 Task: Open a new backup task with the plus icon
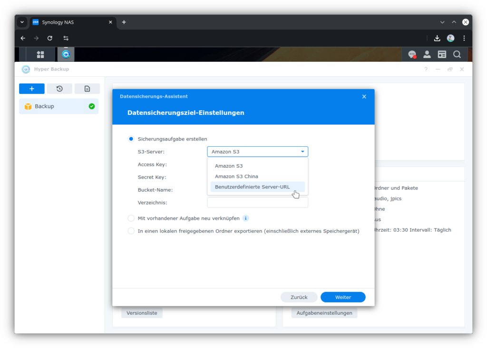[31, 88]
